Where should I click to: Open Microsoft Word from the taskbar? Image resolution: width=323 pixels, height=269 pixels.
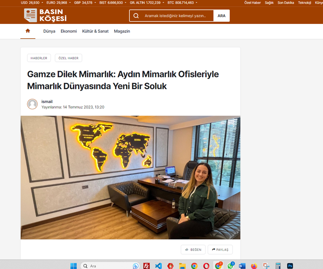click(x=242, y=266)
